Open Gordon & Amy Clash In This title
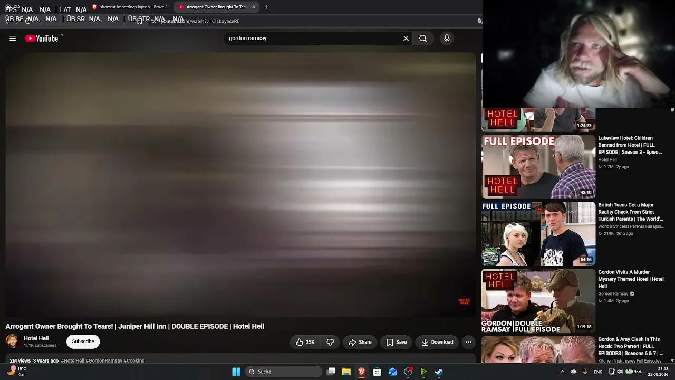 pos(630,346)
